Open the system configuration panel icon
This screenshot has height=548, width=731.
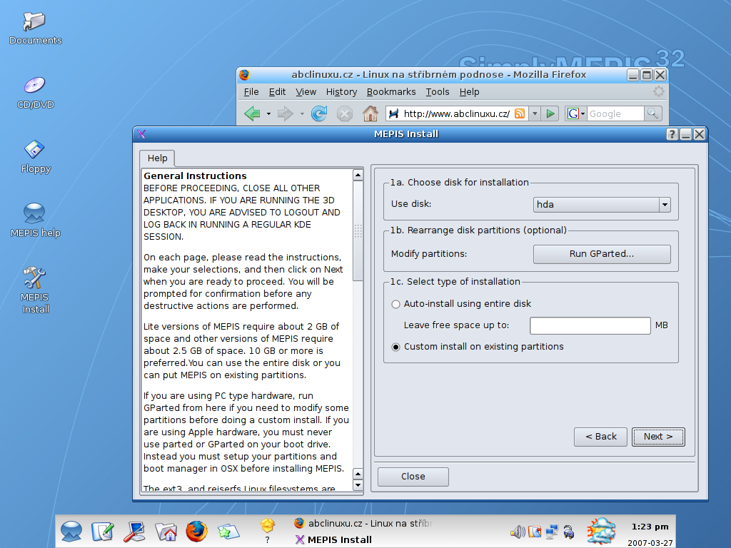tap(134, 532)
